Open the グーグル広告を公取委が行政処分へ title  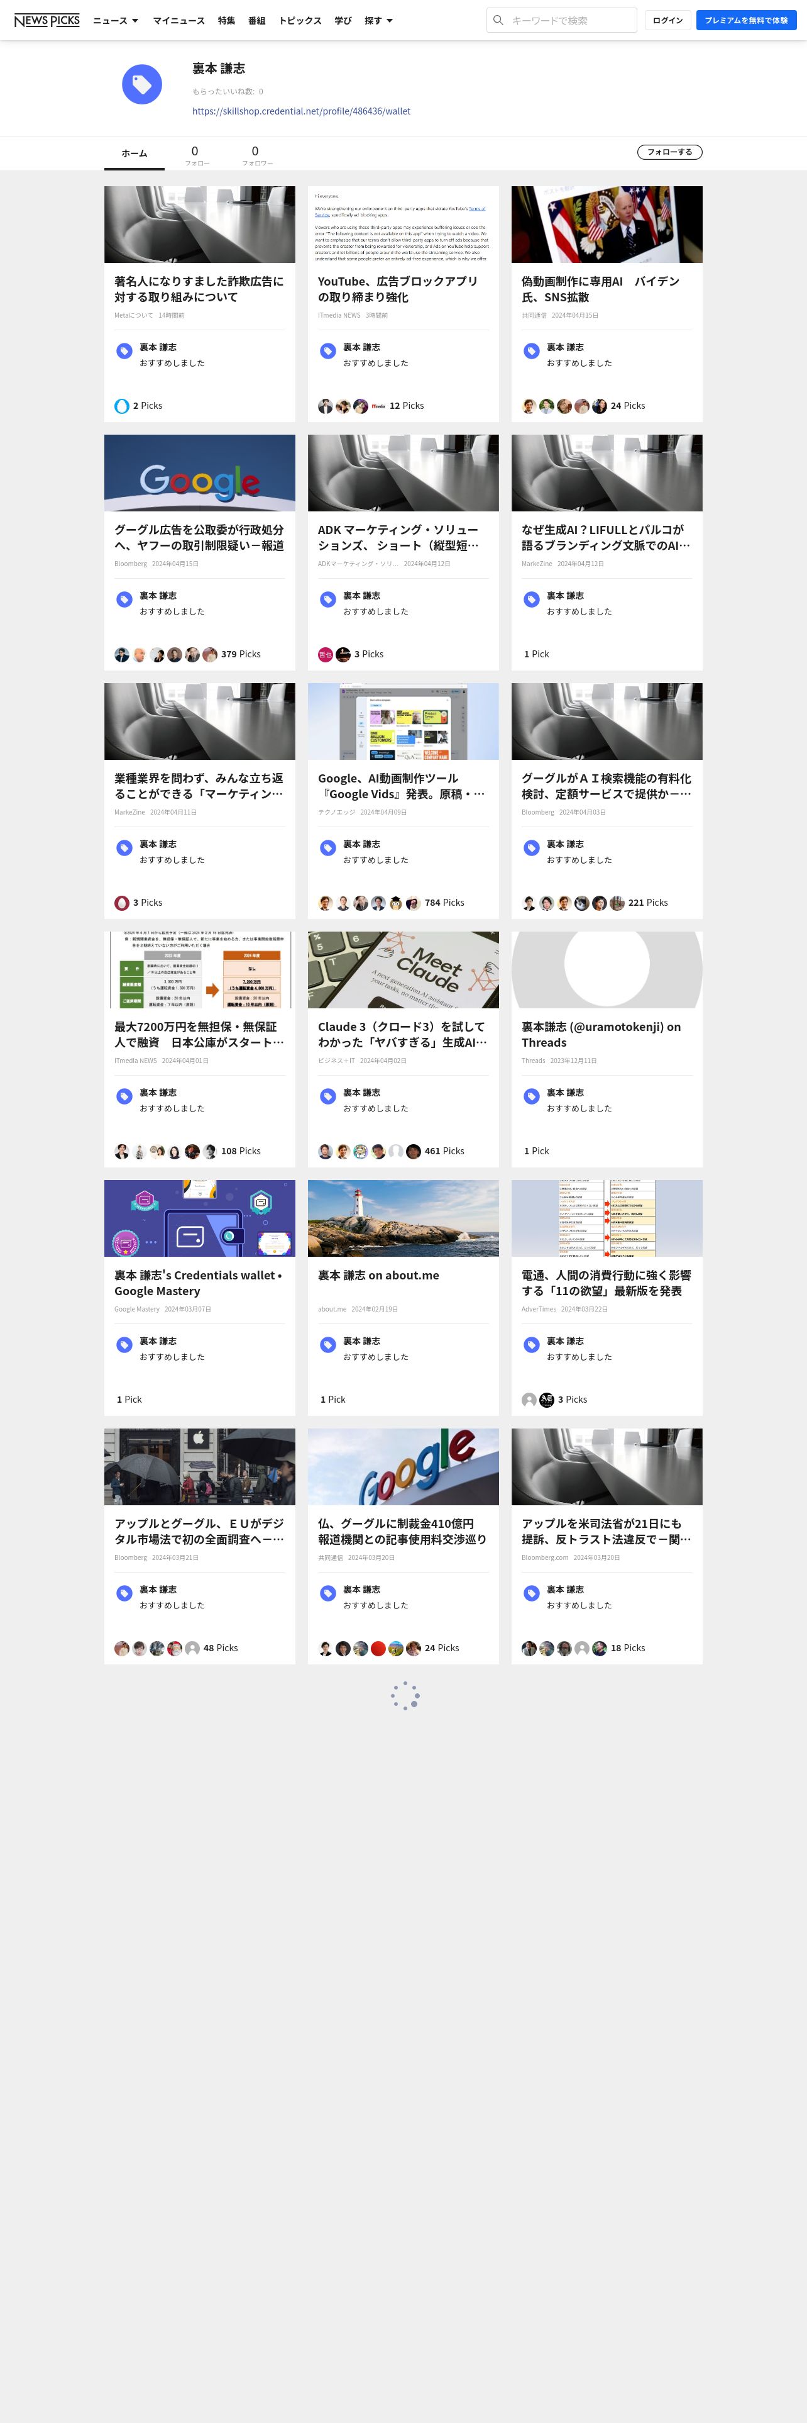199,537
